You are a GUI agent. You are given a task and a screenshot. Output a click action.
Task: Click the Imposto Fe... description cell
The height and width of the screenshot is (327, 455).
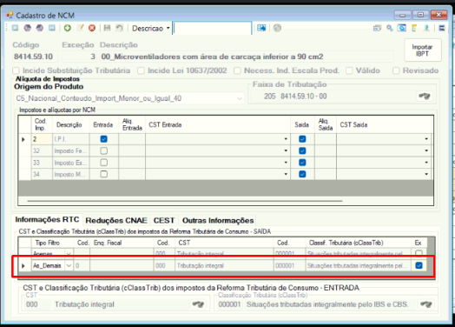click(x=70, y=150)
